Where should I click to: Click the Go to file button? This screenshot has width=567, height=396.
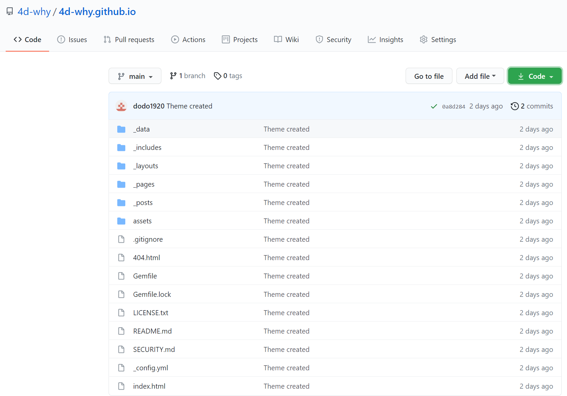(x=429, y=76)
